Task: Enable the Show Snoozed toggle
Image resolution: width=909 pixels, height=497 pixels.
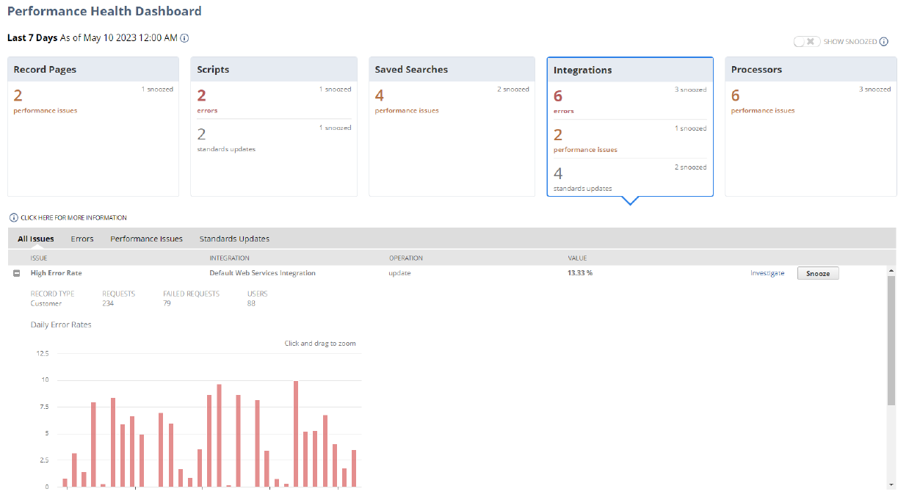Action: click(x=806, y=41)
